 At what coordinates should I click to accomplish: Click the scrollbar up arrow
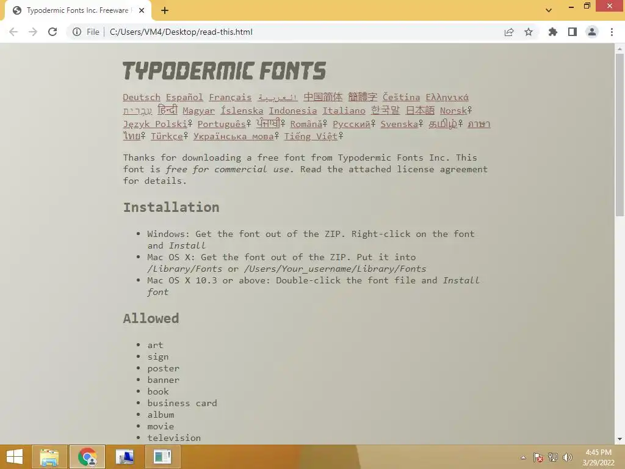tap(620, 49)
